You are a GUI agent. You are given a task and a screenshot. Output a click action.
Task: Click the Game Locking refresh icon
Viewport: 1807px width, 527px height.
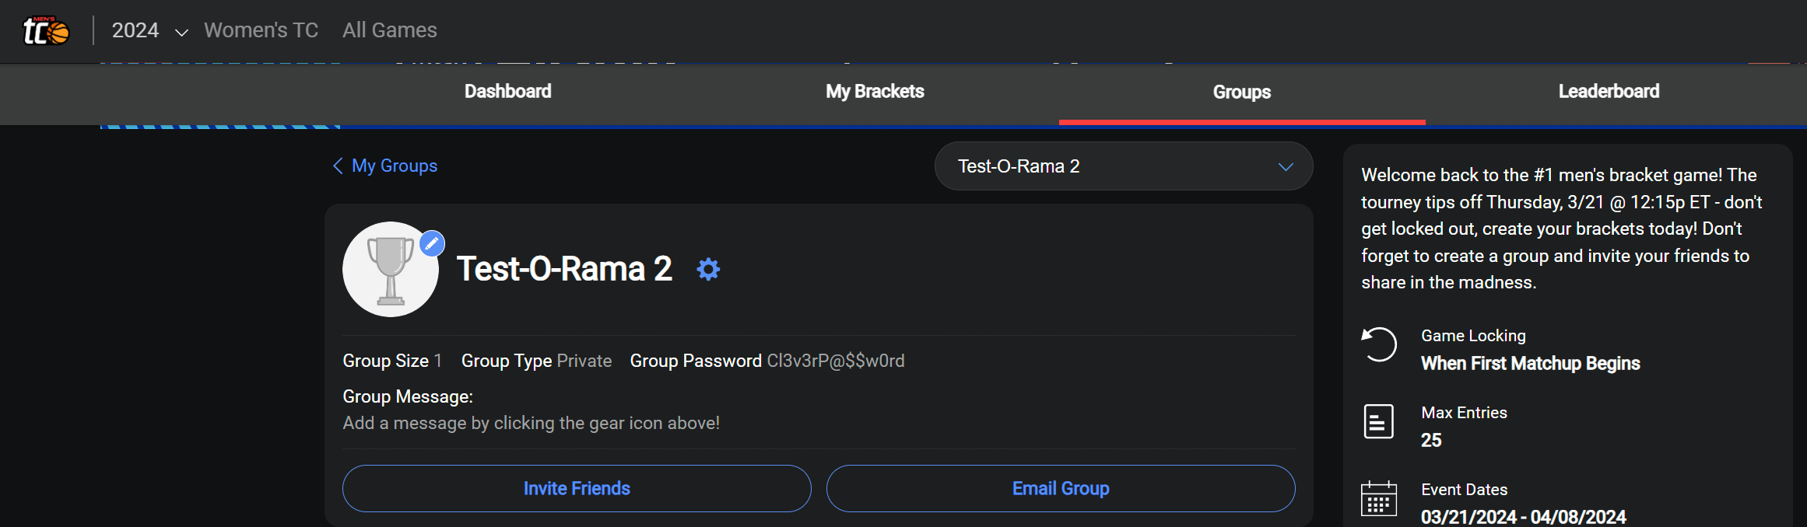[x=1379, y=344]
